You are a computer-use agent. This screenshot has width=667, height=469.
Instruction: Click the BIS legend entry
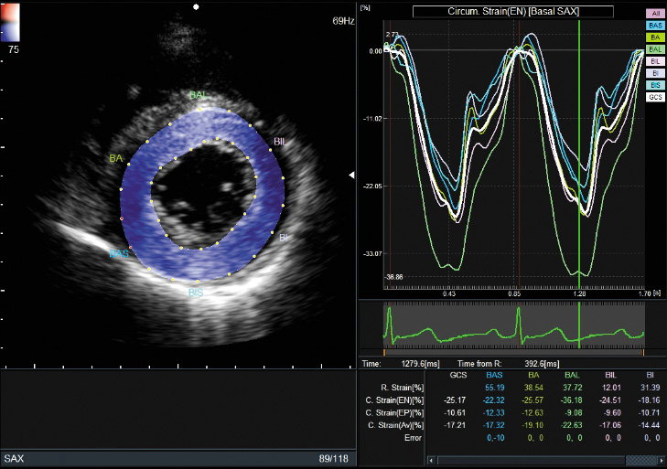[655, 84]
